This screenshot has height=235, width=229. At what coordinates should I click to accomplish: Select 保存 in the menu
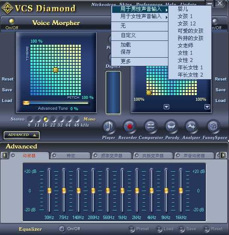coord(140,52)
